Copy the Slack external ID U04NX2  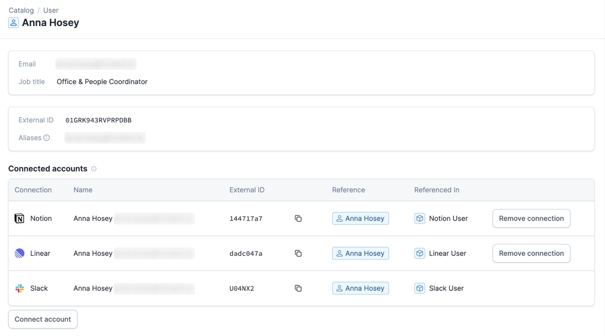298,288
